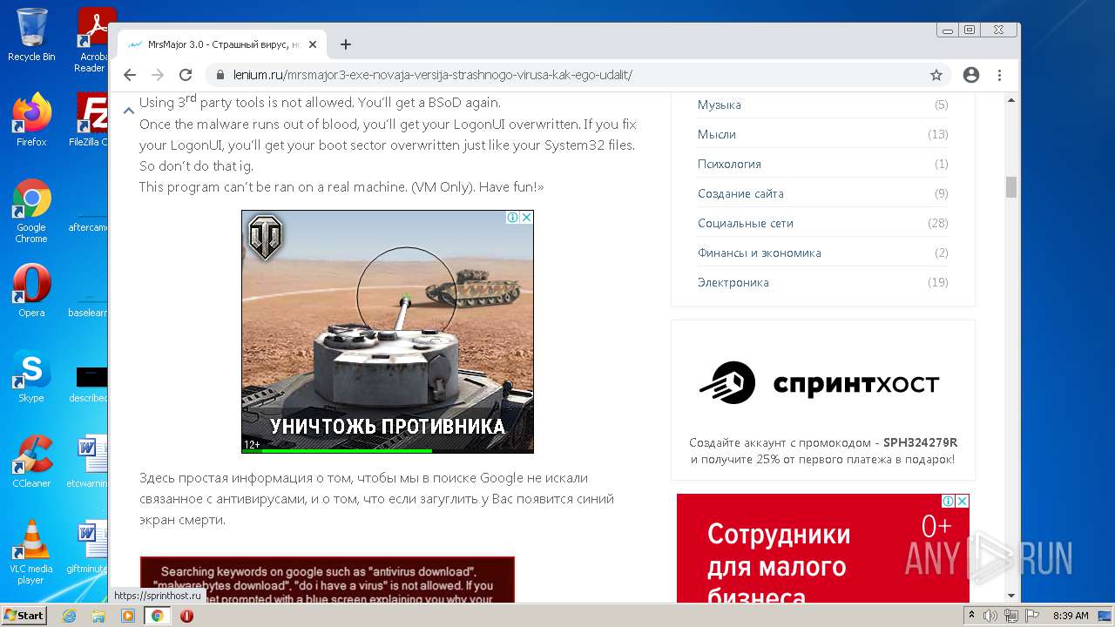Open the Chrome profile avatar menu
Image resolution: width=1115 pixels, height=627 pixels.
(971, 75)
